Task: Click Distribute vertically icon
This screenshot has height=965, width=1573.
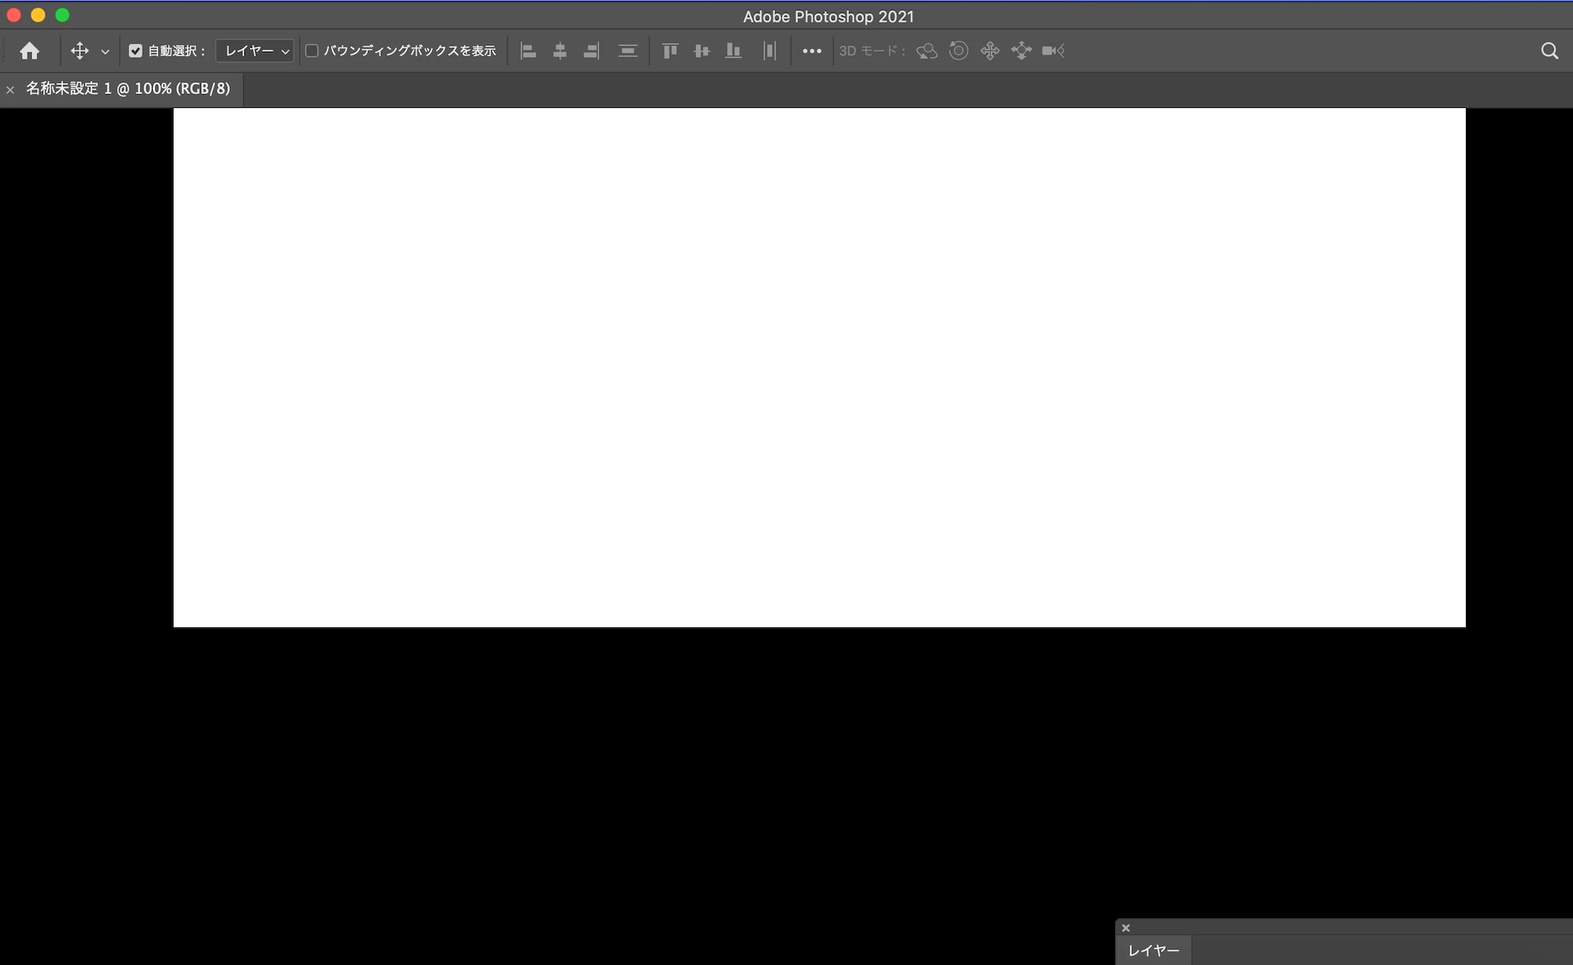Action: tap(628, 51)
